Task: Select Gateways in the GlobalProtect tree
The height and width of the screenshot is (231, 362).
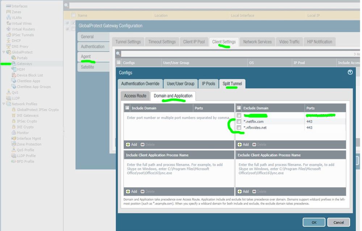Action: click(24, 64)
